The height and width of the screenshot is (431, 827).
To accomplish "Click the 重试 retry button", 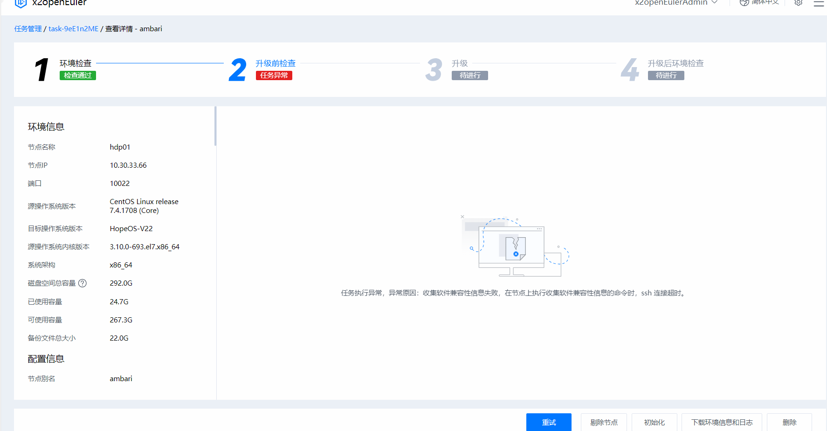I will pyautogui.click(x=549, y=422).
